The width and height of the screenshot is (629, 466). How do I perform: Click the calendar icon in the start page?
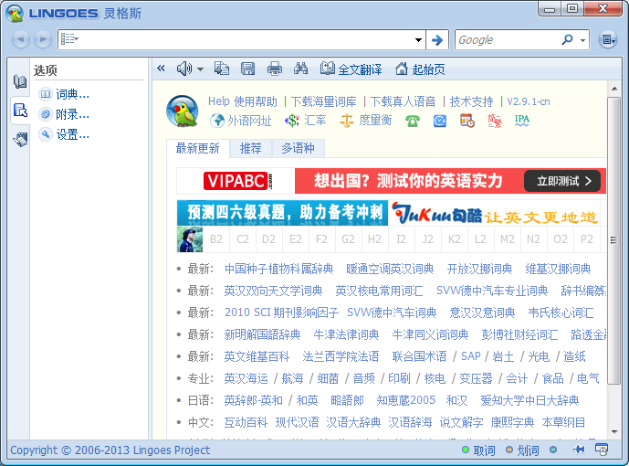tap(467, 121)
